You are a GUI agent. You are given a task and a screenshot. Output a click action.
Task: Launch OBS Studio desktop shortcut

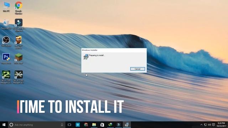coord(6,42)
